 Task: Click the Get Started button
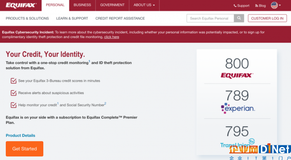pyautogui.click(x=24, y=149)
